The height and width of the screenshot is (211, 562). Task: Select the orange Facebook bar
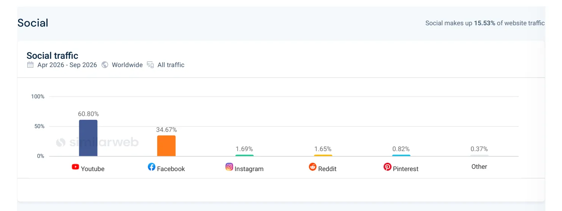166,146
